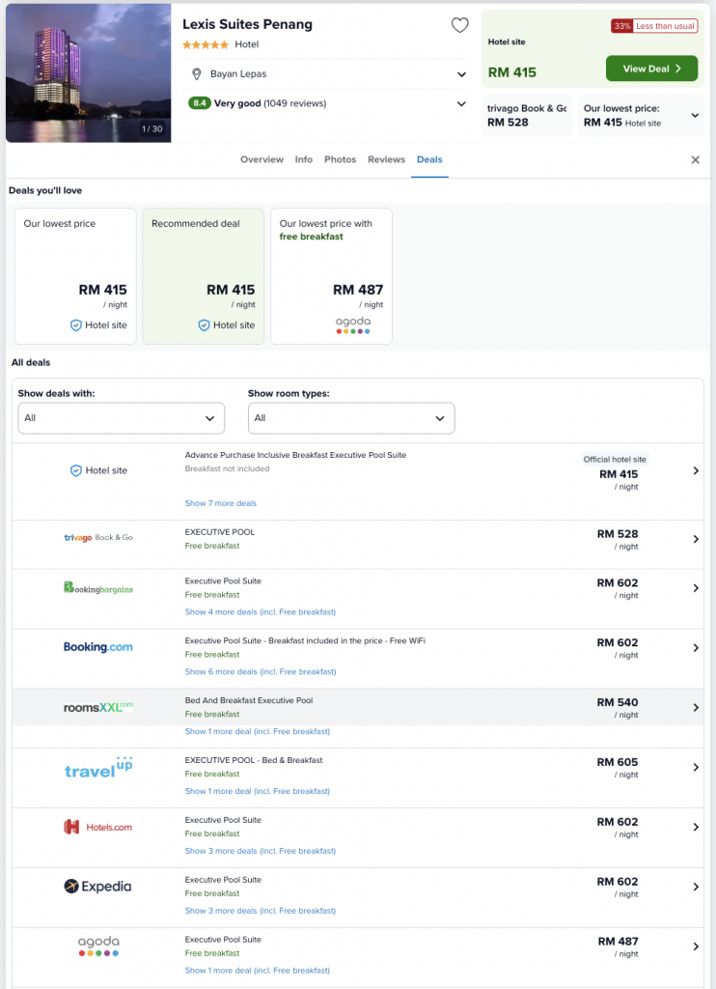716x989 pixels.
Task: Click the agoda logo in free breakfast card
Action: tap(353, 325)
